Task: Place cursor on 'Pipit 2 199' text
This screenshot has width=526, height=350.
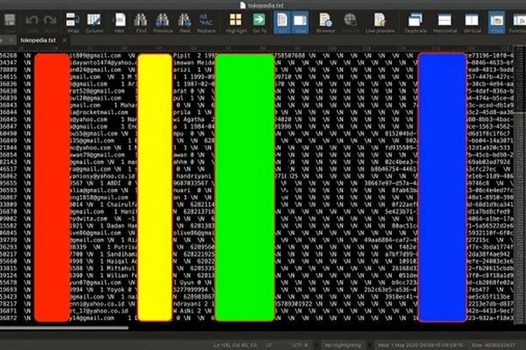Action: (193, 55)
